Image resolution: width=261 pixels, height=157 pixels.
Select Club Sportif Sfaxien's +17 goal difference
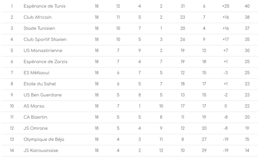coord(225,39)
